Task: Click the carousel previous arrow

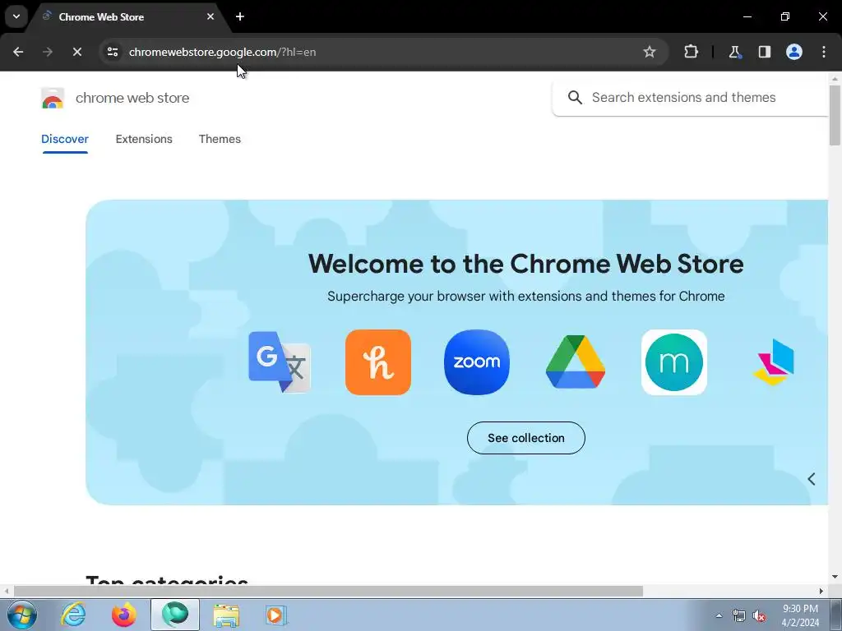Action: 812,479
